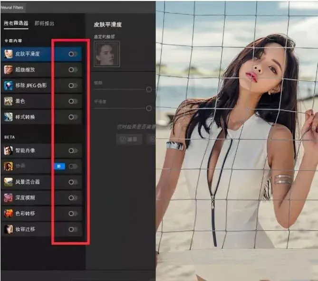Click the 深度模糊 filter icon

coord(9,197)
